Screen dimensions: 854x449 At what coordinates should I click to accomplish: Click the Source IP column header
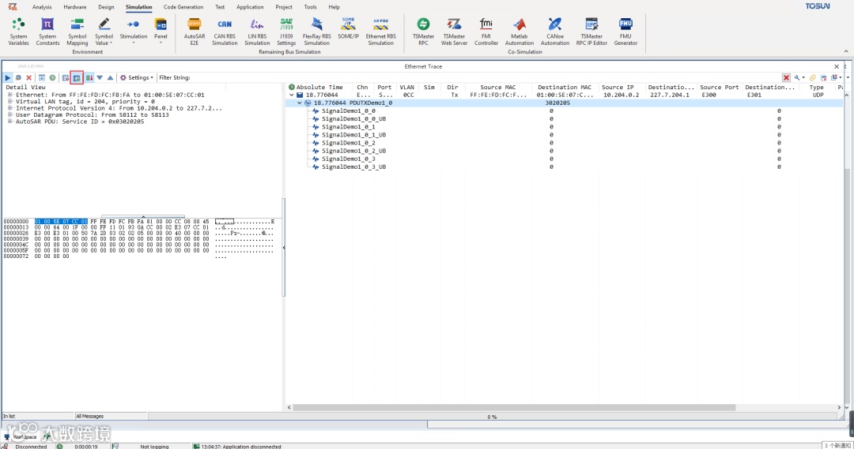pyautogui.click(x=618, y=87)
